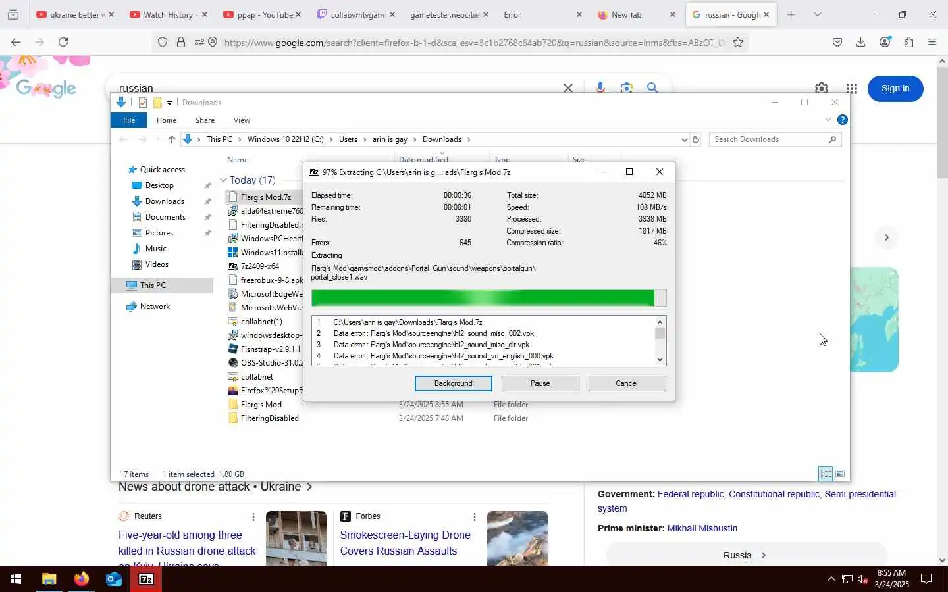Click the Quick access star icon
948x592 pixels.
point(132,170)
